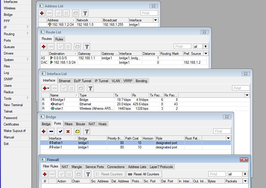Click Find field in Interface List

point(241,88)
